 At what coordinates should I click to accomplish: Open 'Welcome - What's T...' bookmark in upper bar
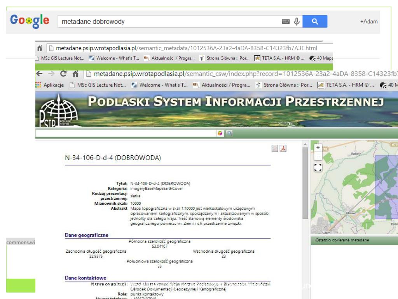coord(114,58)
